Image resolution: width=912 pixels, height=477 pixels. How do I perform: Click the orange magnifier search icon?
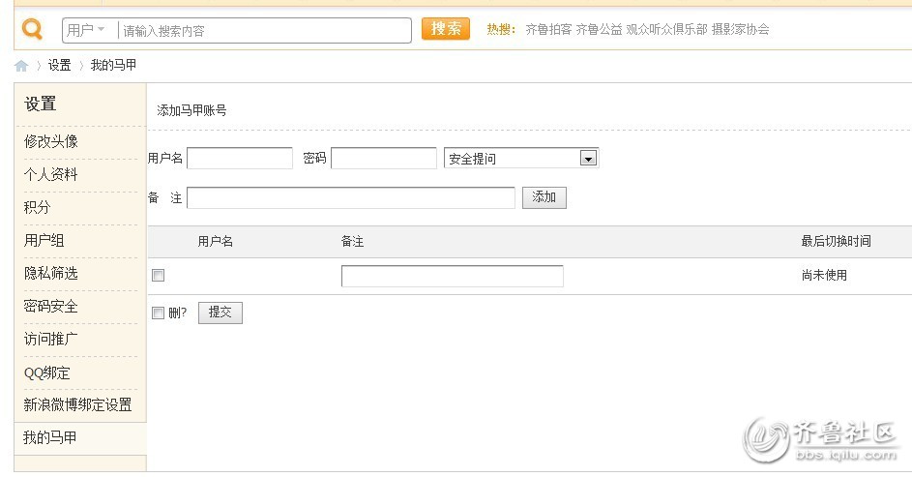[32, 30]
